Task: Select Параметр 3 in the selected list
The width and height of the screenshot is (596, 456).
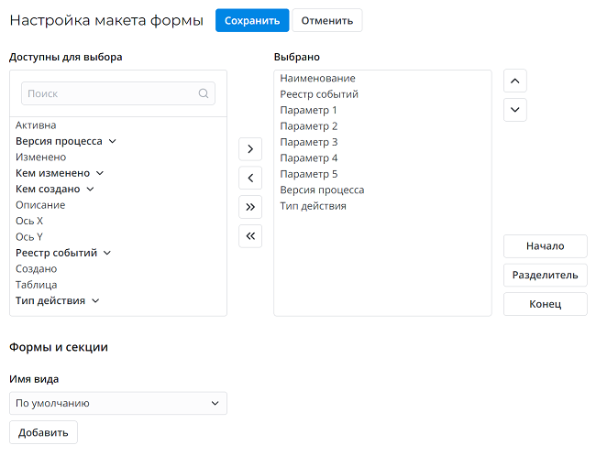Action: (x=309, y=142)
